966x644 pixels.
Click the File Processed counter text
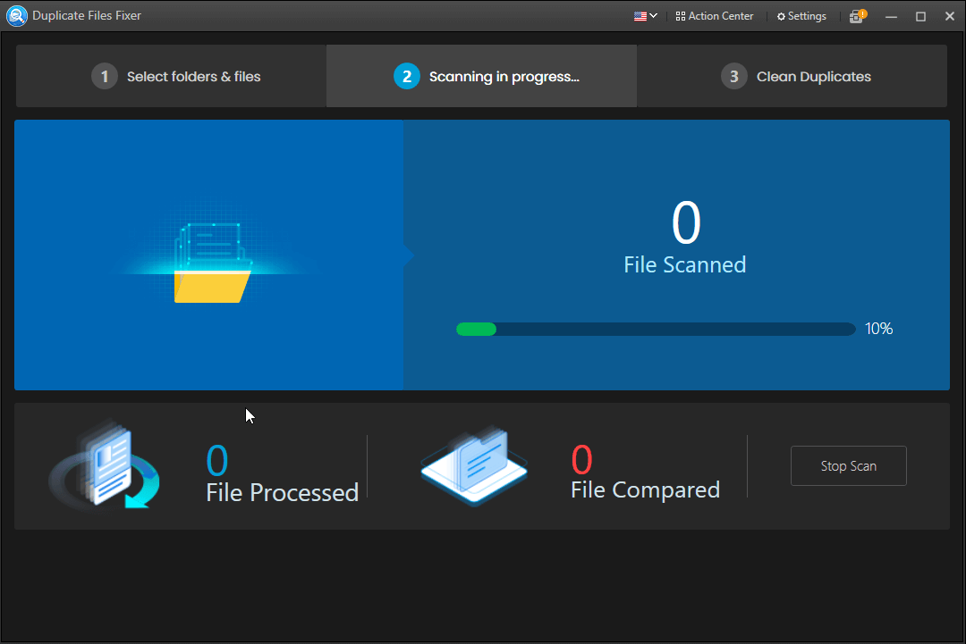click(282, 492)
